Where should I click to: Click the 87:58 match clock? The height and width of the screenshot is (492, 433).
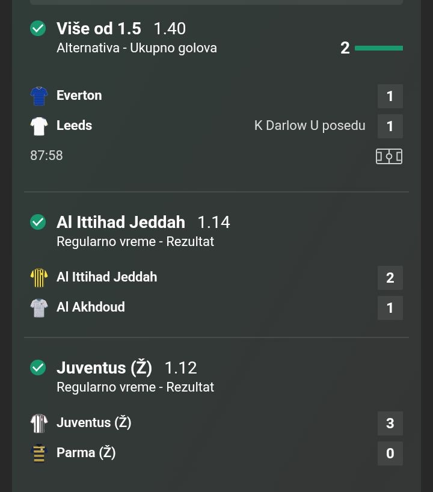[x=46, y=156]
